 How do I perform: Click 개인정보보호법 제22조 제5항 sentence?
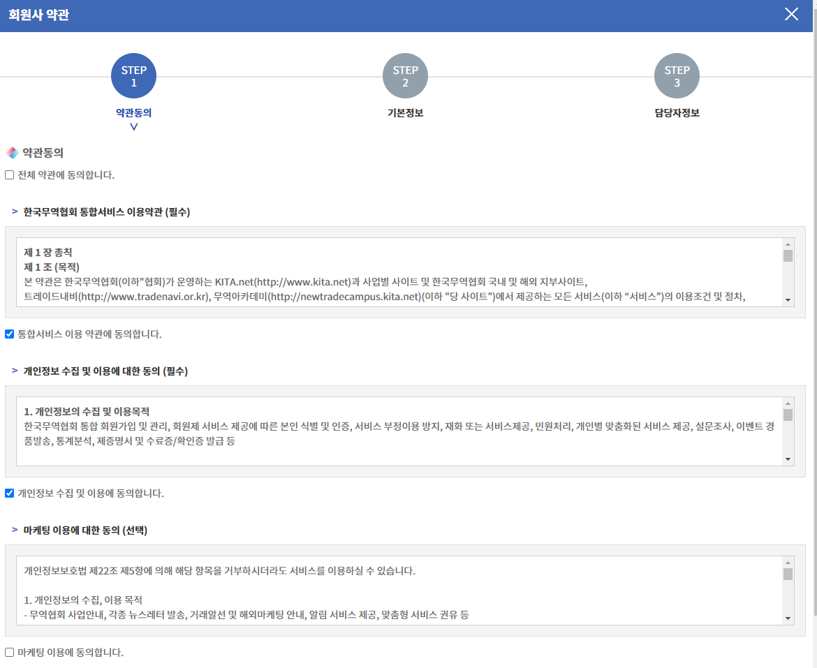pos(219,571)
